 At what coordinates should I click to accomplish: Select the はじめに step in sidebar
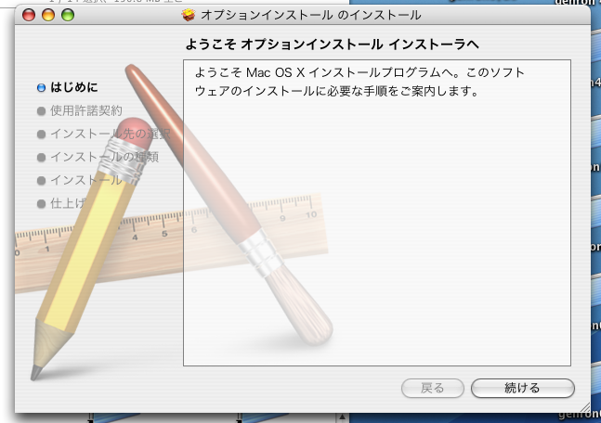(74, 87)
